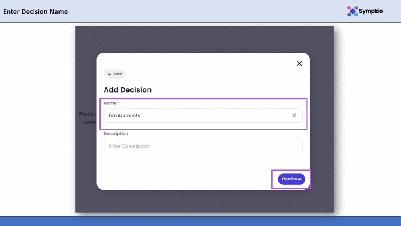401x226 pixels.
Task: Click the hasAccounts text in Name
Action: 125,116
